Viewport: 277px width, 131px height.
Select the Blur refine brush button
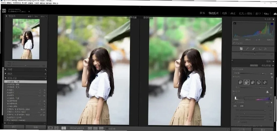tap(242, 106)
